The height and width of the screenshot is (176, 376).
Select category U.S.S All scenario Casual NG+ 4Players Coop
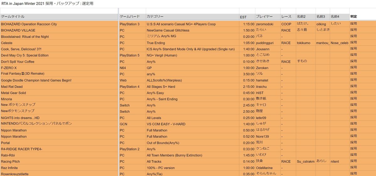pos(192,24)
